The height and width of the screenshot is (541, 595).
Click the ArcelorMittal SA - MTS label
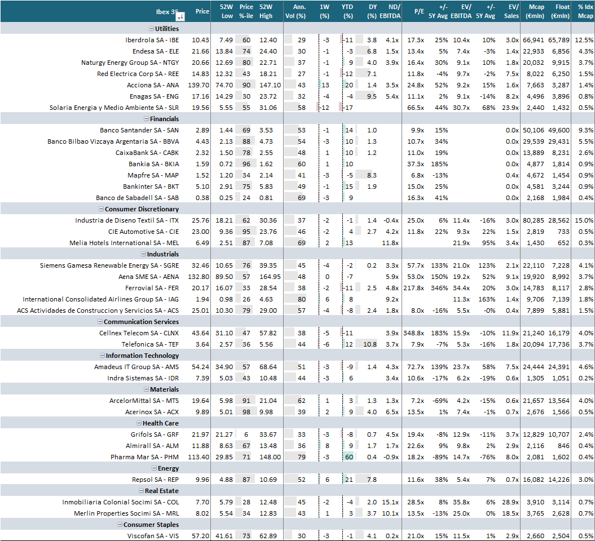click(144, 401)
